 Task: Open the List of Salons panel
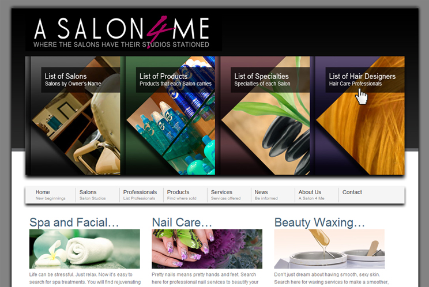coord(73,115)
